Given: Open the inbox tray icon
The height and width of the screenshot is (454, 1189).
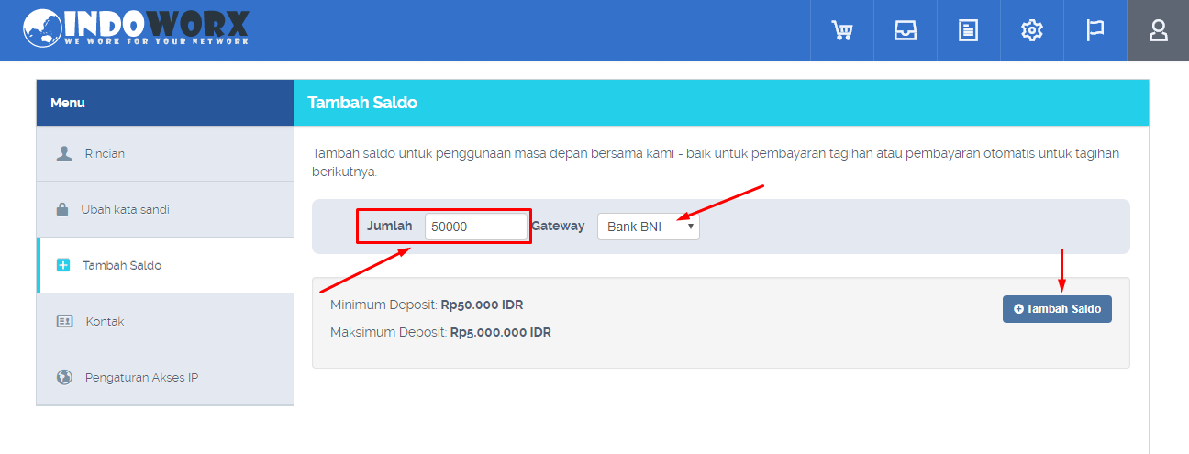Looking at the screenshot, I should pyautogui.click(x=906, y=30).
